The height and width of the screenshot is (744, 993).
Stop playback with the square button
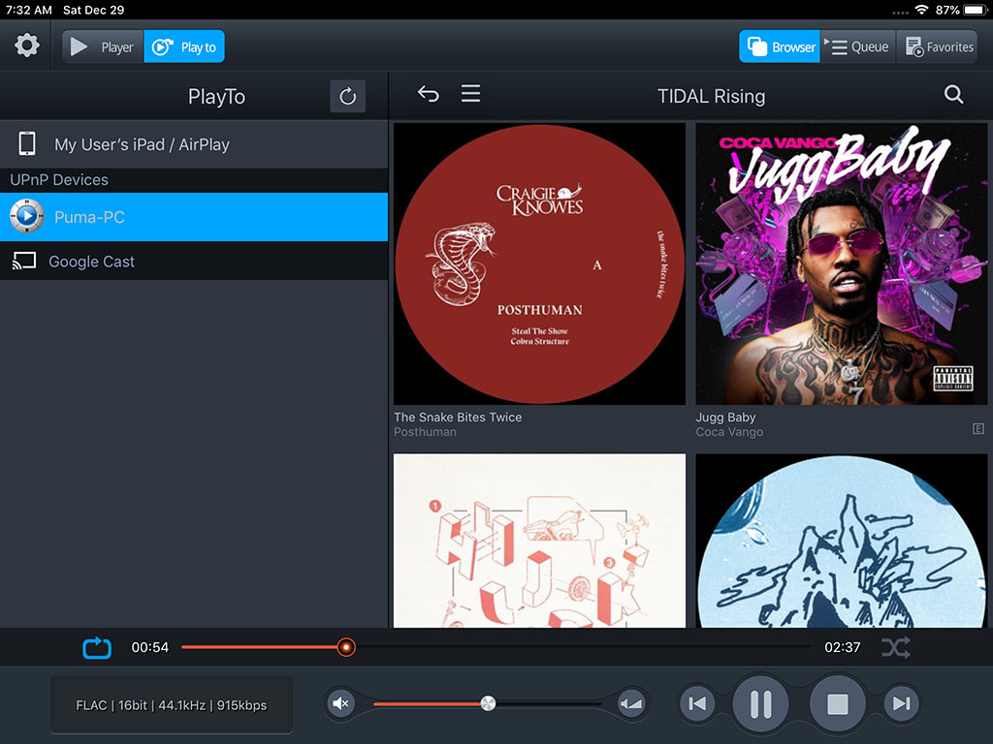coord(837,703)
